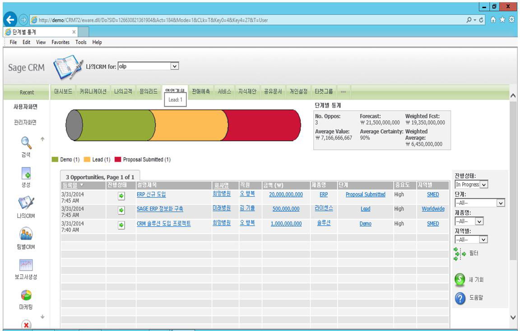Switch to the 개인설정 tab
Screen dimensions: 520x331
coord(298,91)
